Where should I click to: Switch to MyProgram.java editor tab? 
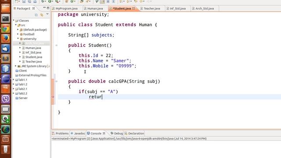[66, 8]
